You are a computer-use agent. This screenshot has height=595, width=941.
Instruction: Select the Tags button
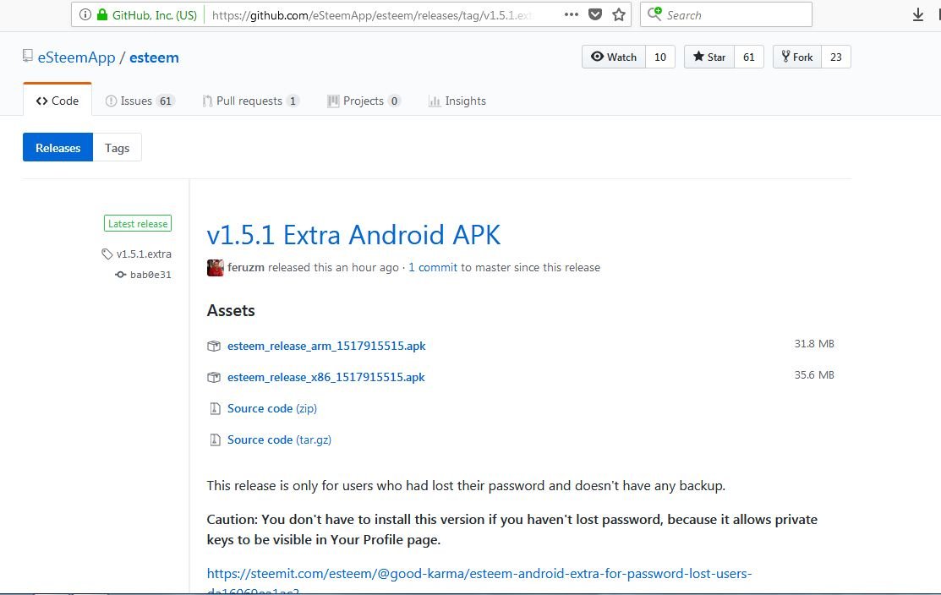pyautogui.click(x=117, y=148)
